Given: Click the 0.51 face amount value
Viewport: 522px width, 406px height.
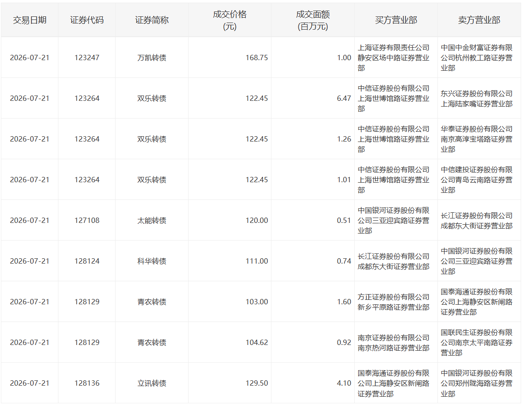Looking at the screenshot, I should (x=344, y=220).
